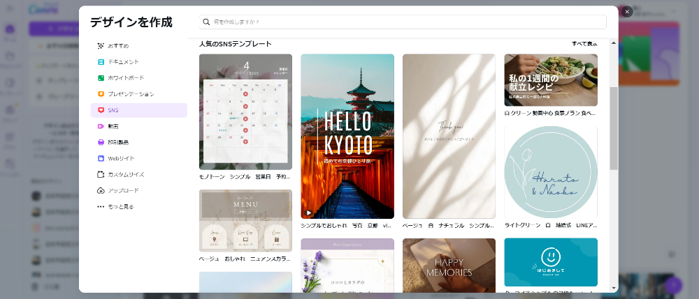Click the おすすめ sparkle icon
Image resolution: width=699 pixels, height=299 pixels.
click(x=101, y=46)
